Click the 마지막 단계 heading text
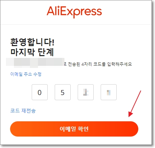 (32, 52)
